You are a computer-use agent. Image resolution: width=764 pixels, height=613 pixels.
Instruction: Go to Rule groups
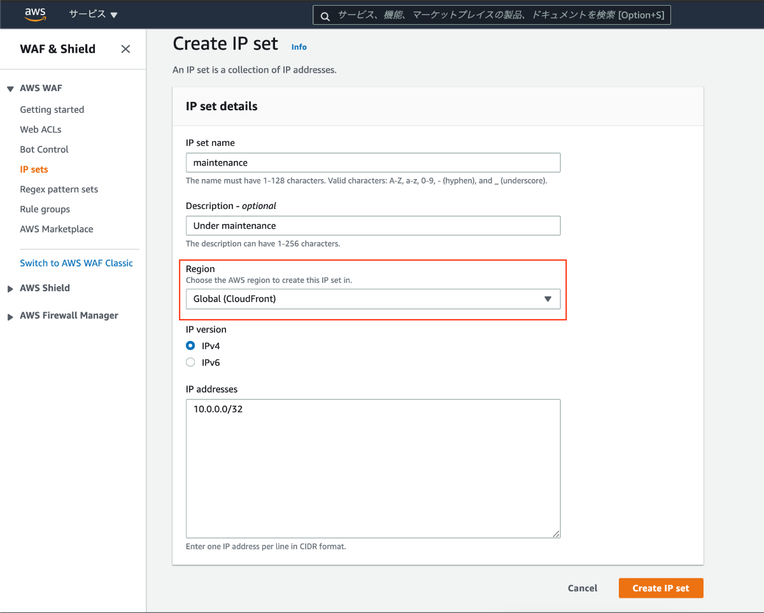click(x=45, y=209)
